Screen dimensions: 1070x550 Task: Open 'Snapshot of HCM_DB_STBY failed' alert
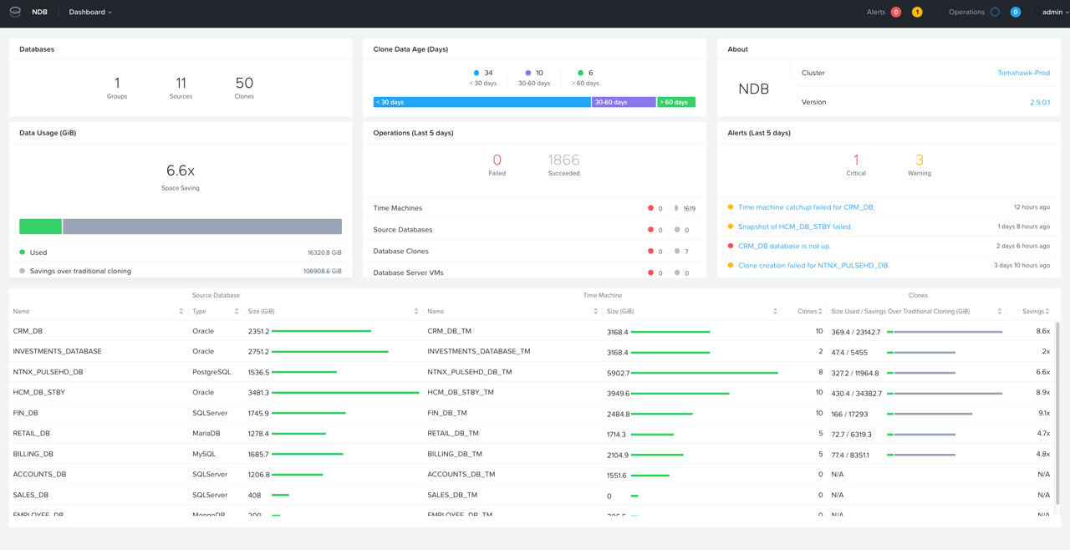pos(795,227)
